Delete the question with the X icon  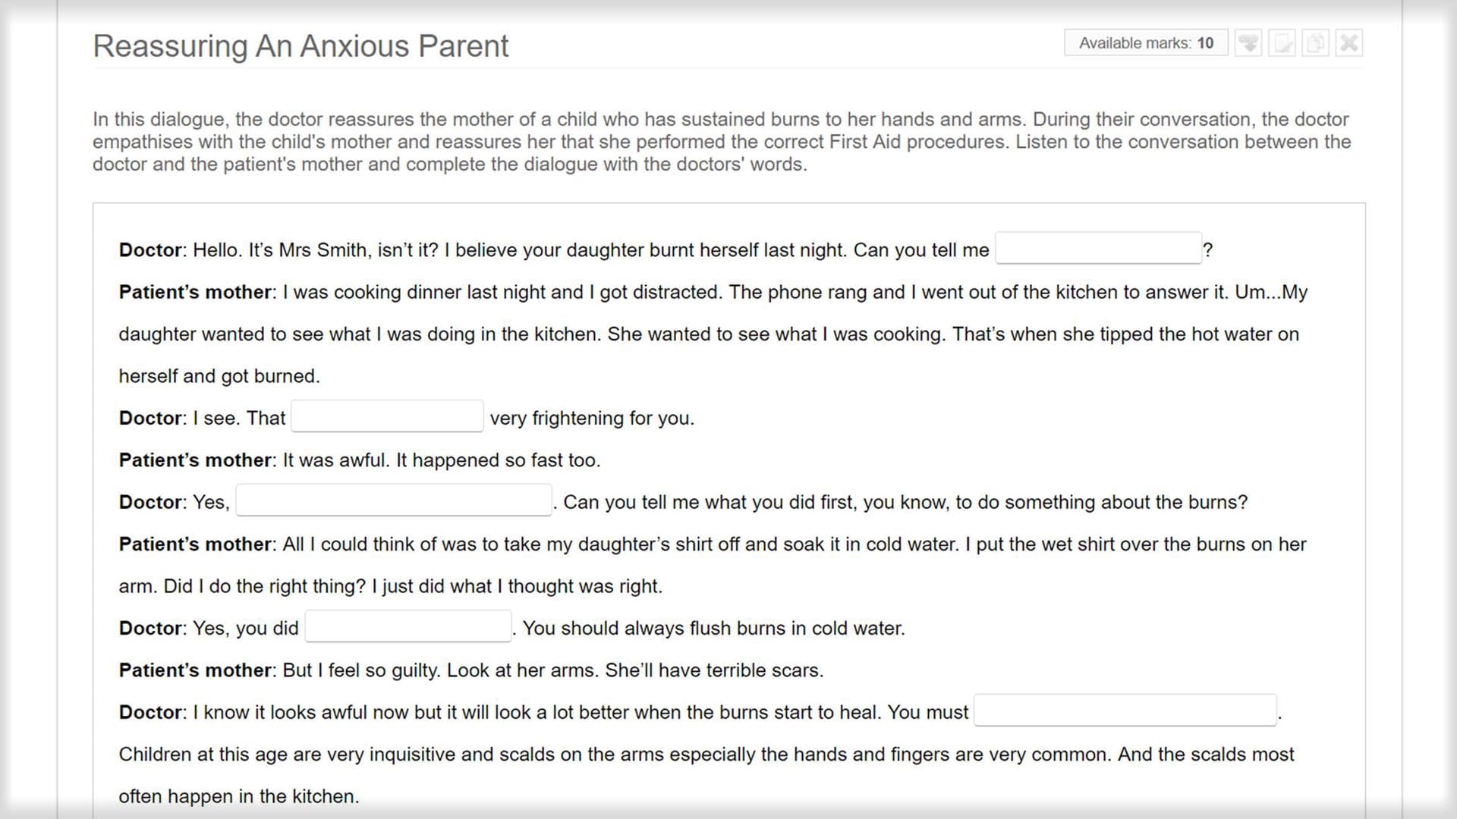pos(1349,43)
